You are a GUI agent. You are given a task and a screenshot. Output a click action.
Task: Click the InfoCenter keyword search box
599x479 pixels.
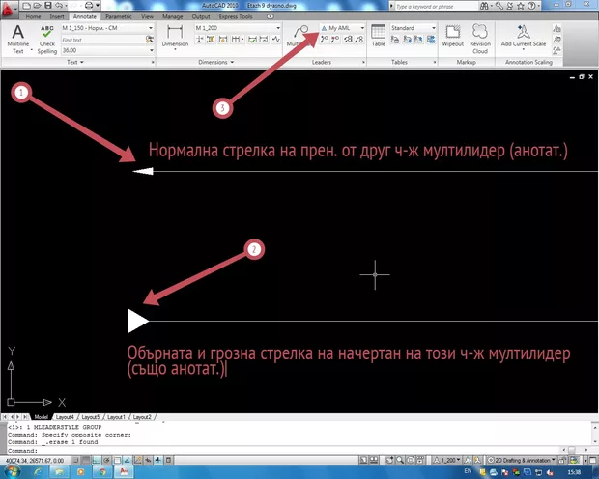click(x=435, y=6)
